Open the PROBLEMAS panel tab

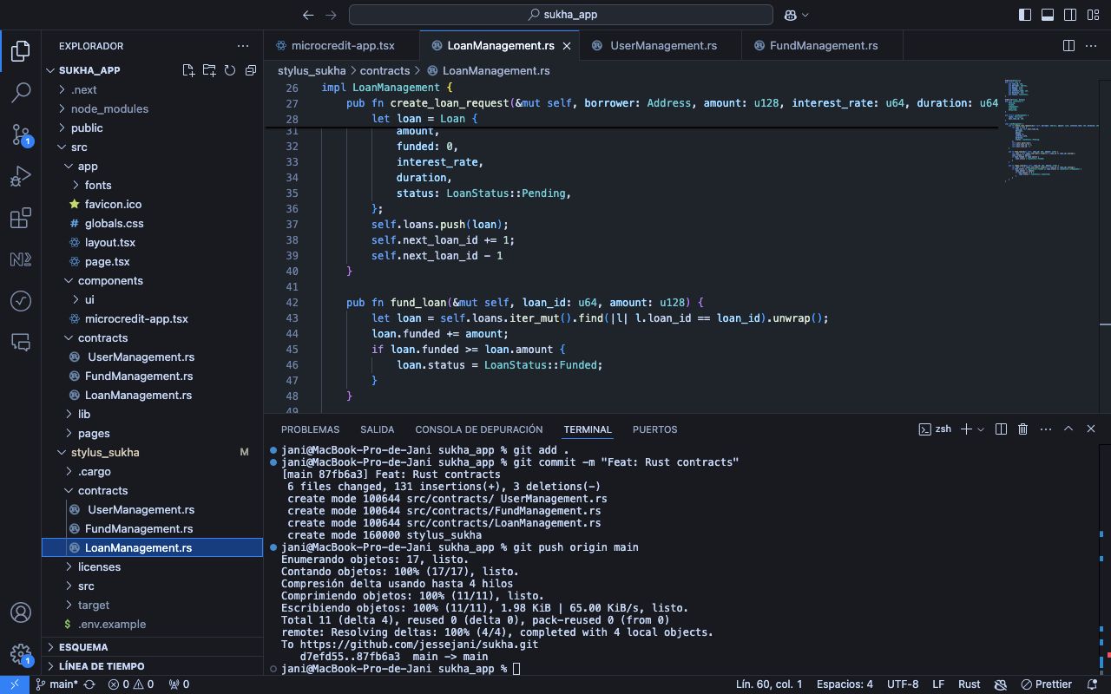point(310,429)
